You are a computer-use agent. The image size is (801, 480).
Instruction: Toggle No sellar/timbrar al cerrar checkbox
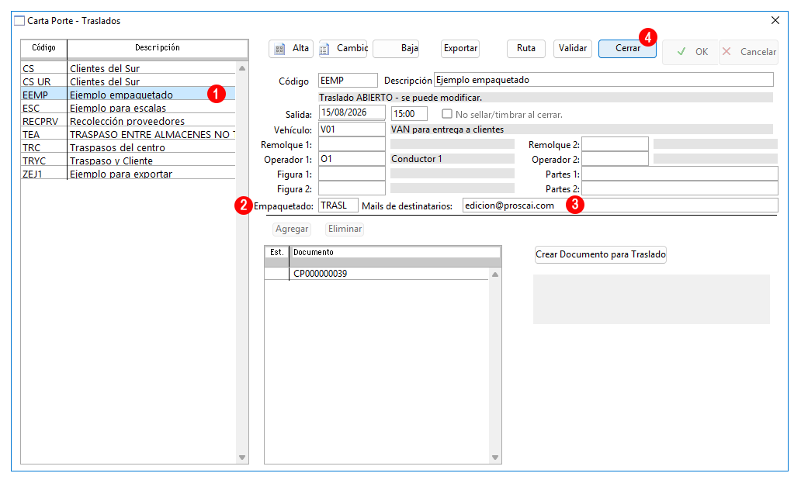point(447,114)
